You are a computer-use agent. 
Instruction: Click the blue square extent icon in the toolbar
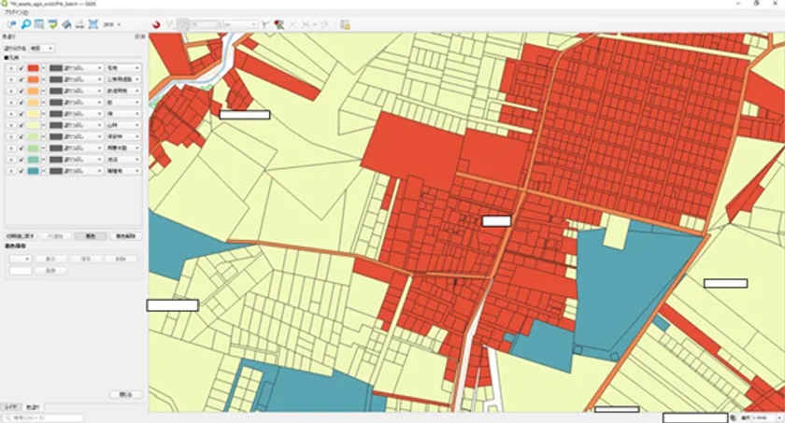93,24
